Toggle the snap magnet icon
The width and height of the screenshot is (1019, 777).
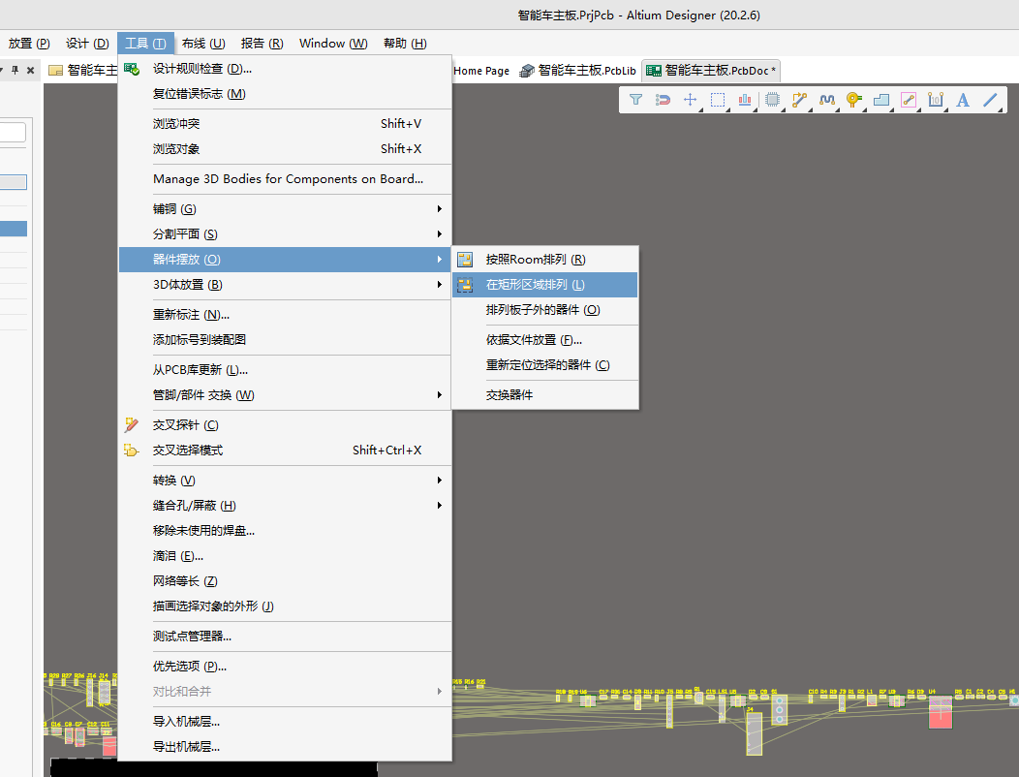click(663, 100)
